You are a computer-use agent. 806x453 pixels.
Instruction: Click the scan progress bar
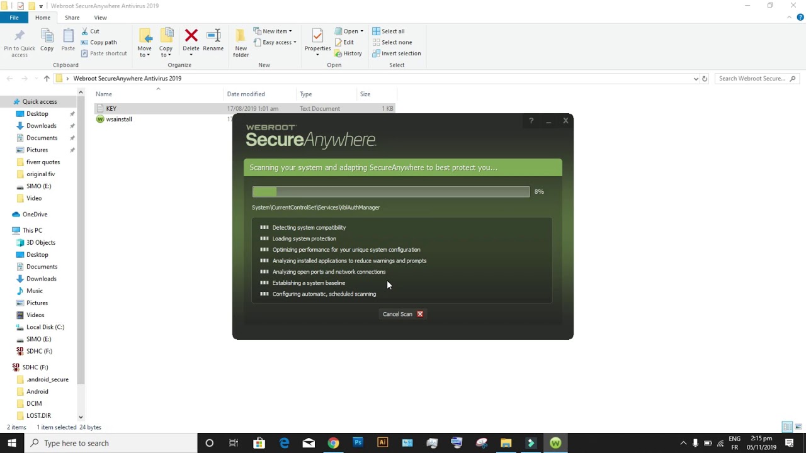coord(391,192)
